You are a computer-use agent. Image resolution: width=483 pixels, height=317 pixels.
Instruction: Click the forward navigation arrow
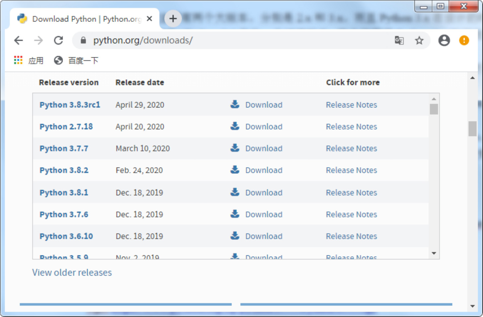[38, 40]
